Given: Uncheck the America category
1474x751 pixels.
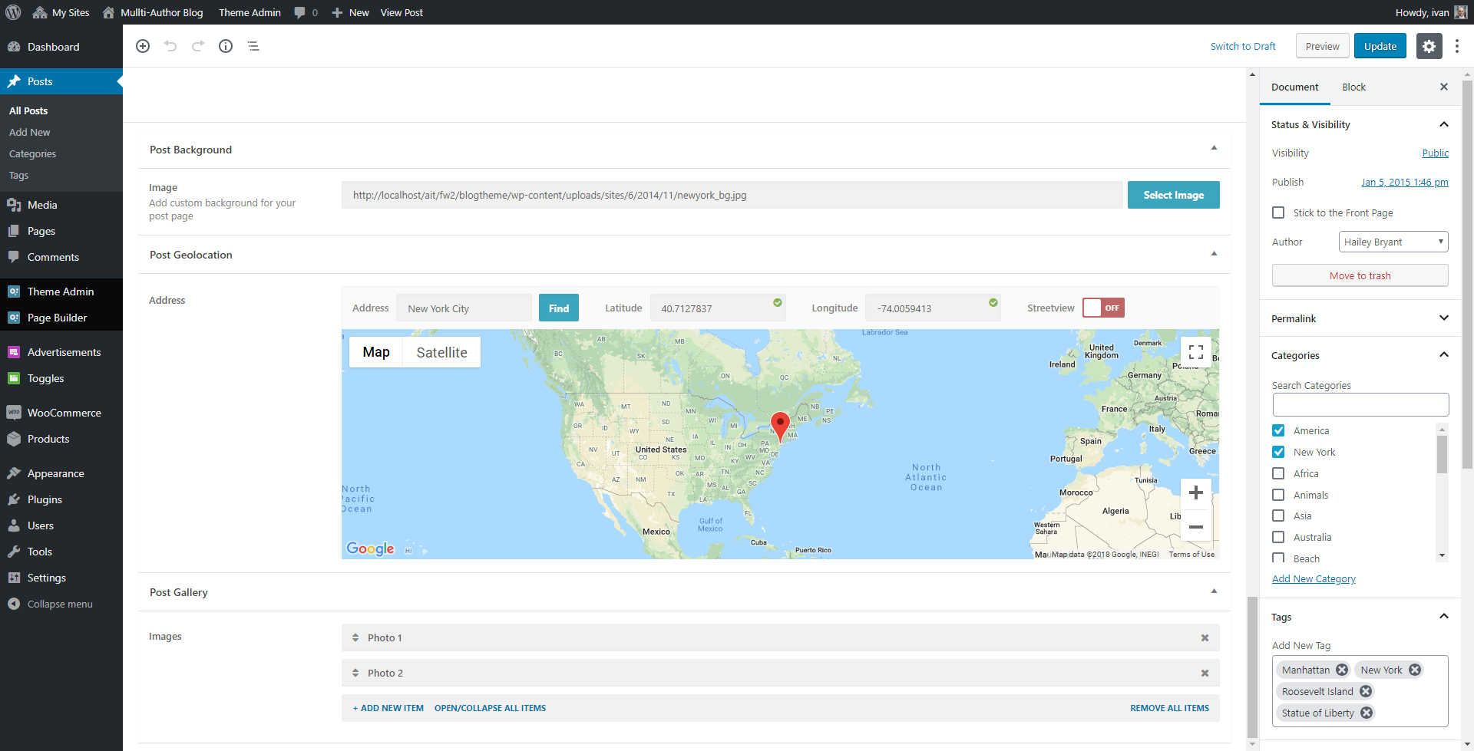Looking at the screenshot, I should (x=1278, y=430).
